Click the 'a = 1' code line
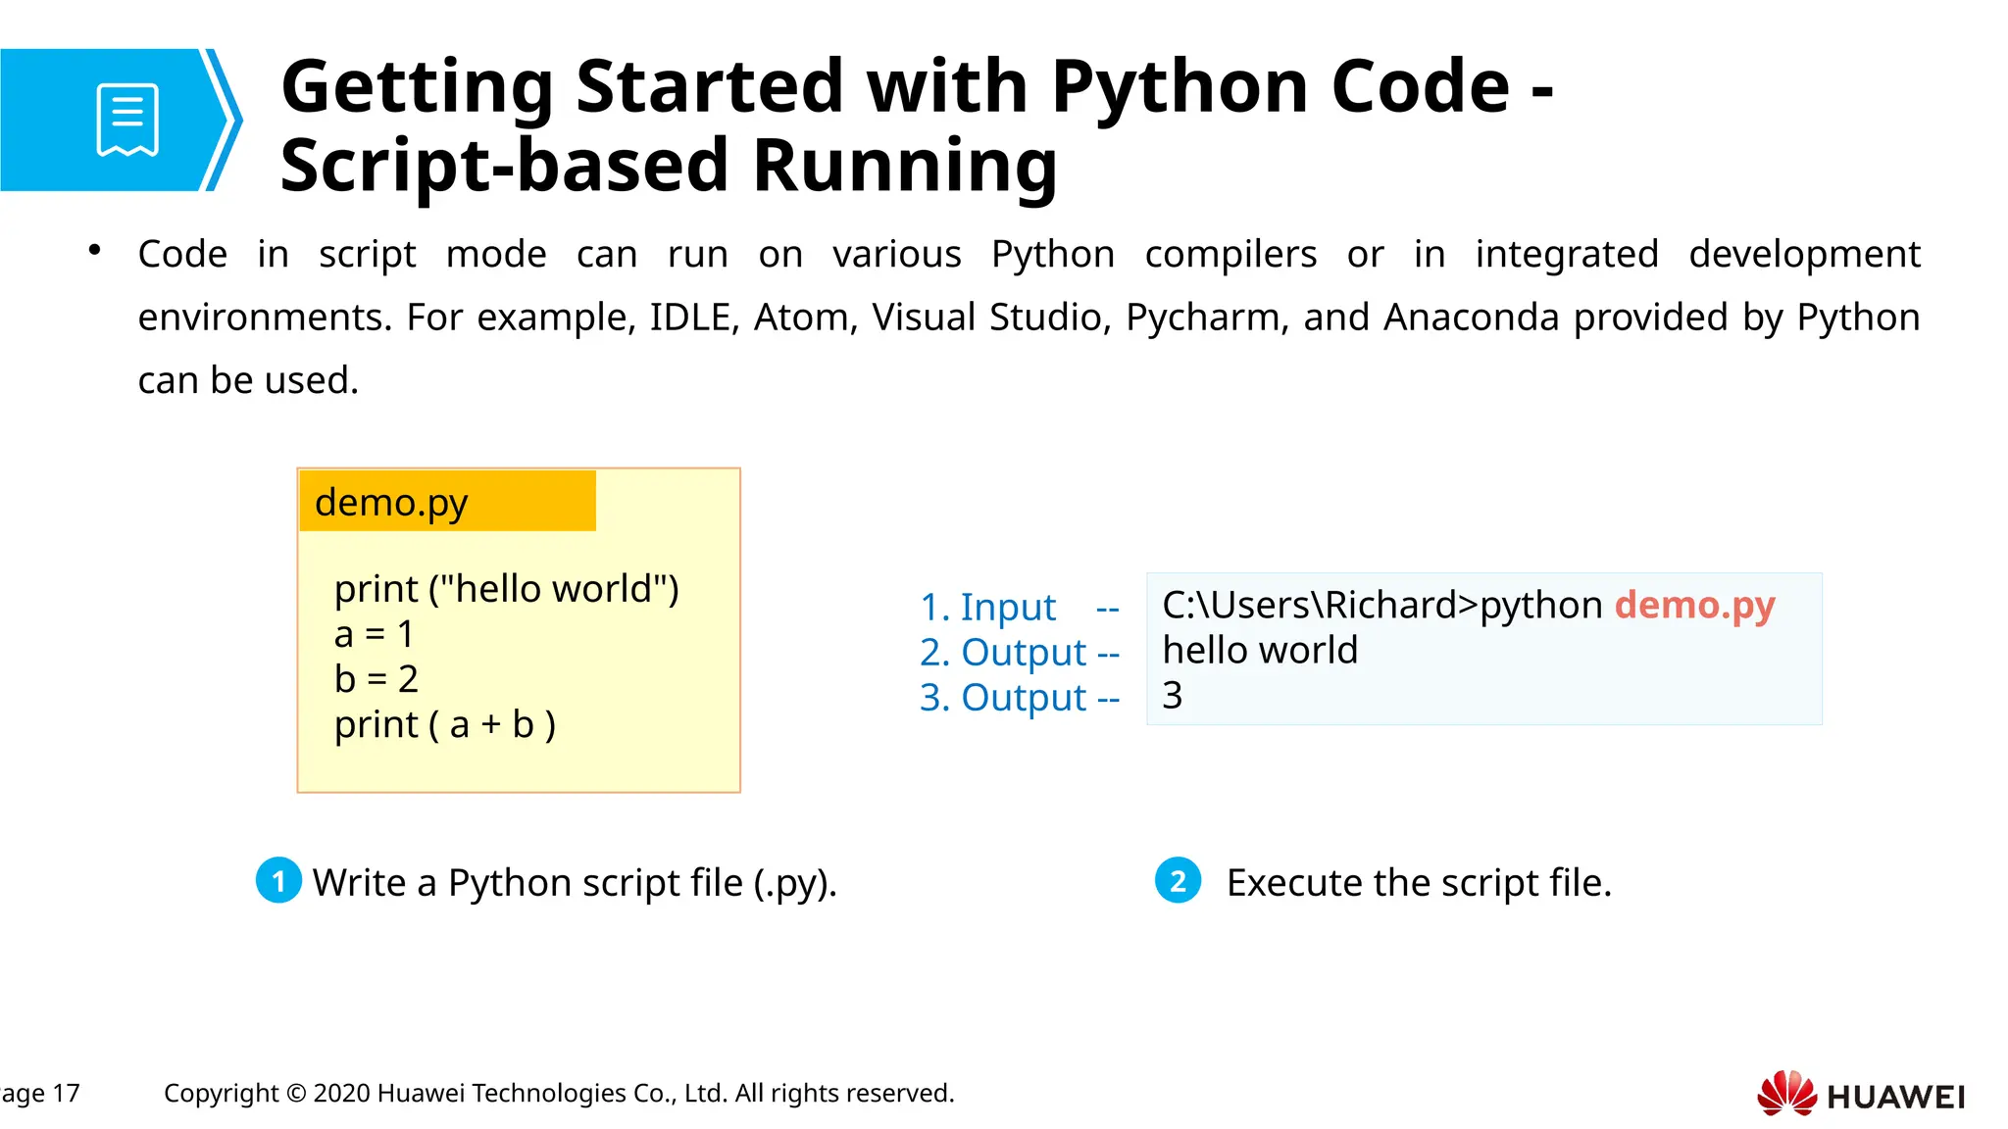The width and height of the screenshot is (2008, 1129). tap(374, 634)
